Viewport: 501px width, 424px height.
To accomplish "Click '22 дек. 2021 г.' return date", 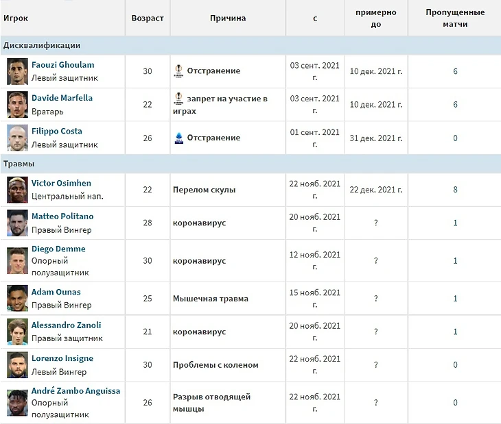I will point(376,190).
